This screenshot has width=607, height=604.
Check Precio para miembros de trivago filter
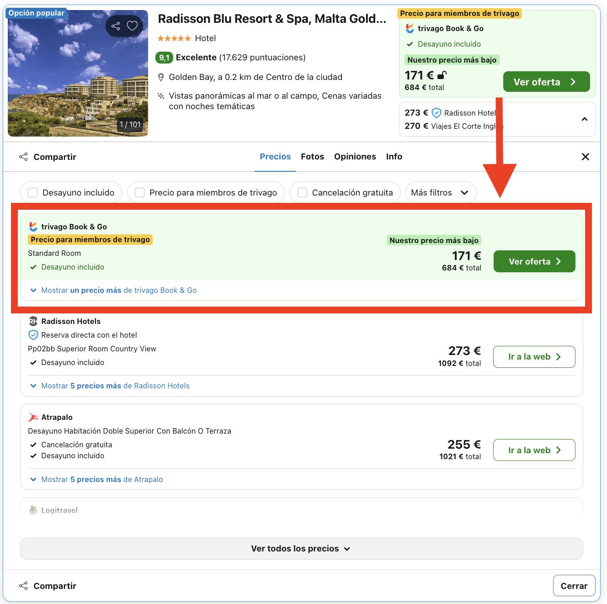coord(140,193)
